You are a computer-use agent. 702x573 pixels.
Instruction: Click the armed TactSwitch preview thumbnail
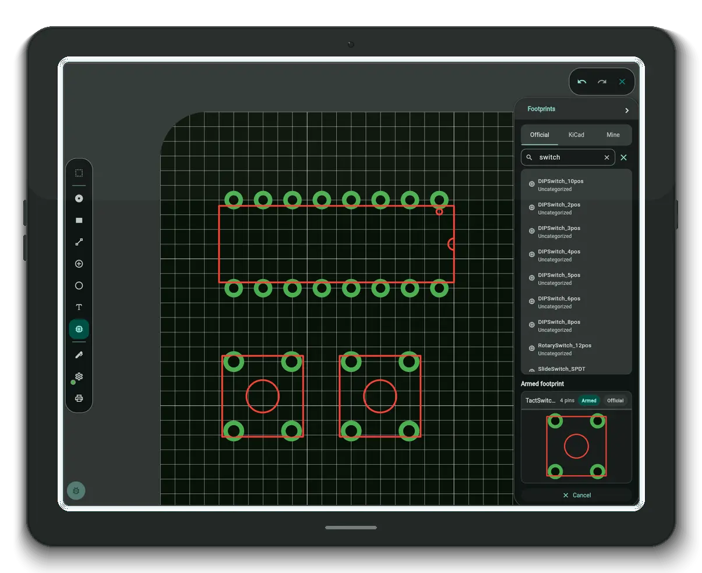pyautogui.click(x=576, y=446)
